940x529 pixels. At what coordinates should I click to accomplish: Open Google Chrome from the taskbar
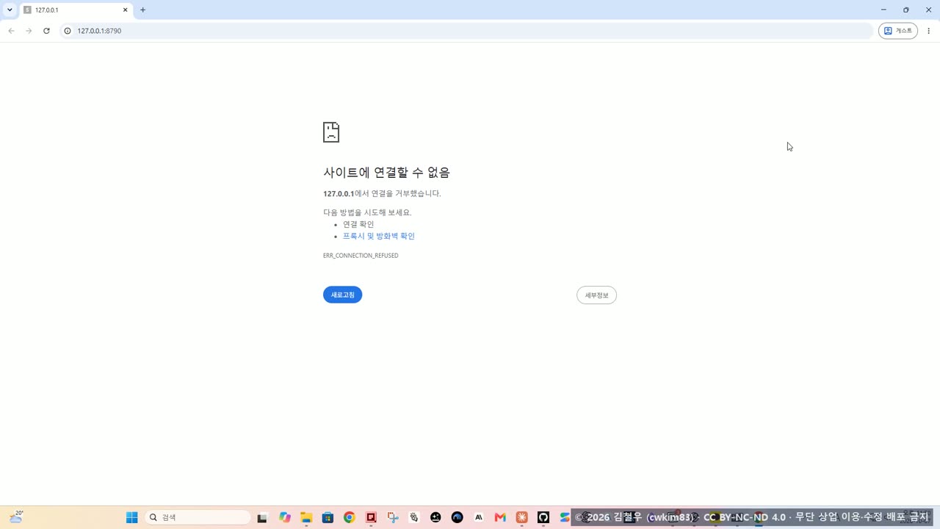tap(350, 517)
